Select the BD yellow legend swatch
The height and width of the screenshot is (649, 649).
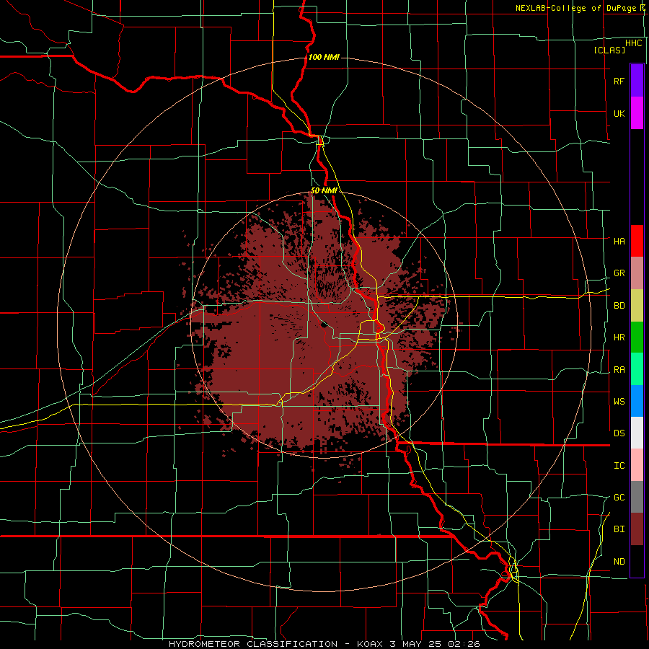coord(637,306)
